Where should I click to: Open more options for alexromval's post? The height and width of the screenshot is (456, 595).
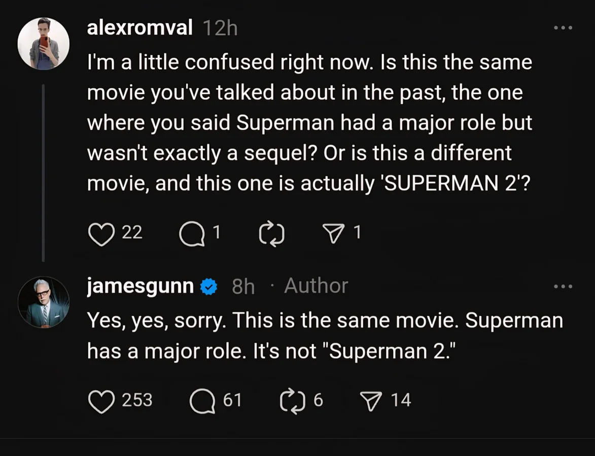[x=563, y=28]
